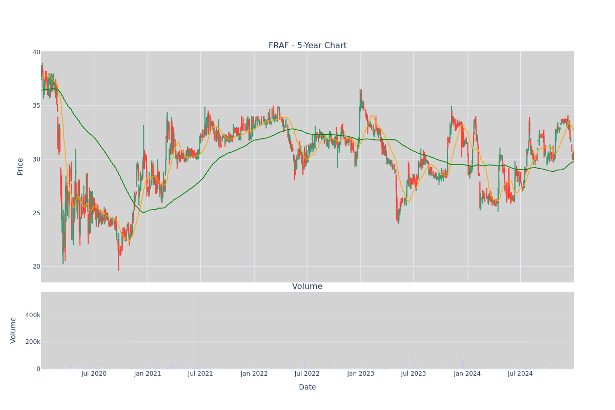Viewport: 615px width, 410px height.
Task: Click the rotated "Price" y-axis label
Action: pyautogui.click(x=20, y=167)
